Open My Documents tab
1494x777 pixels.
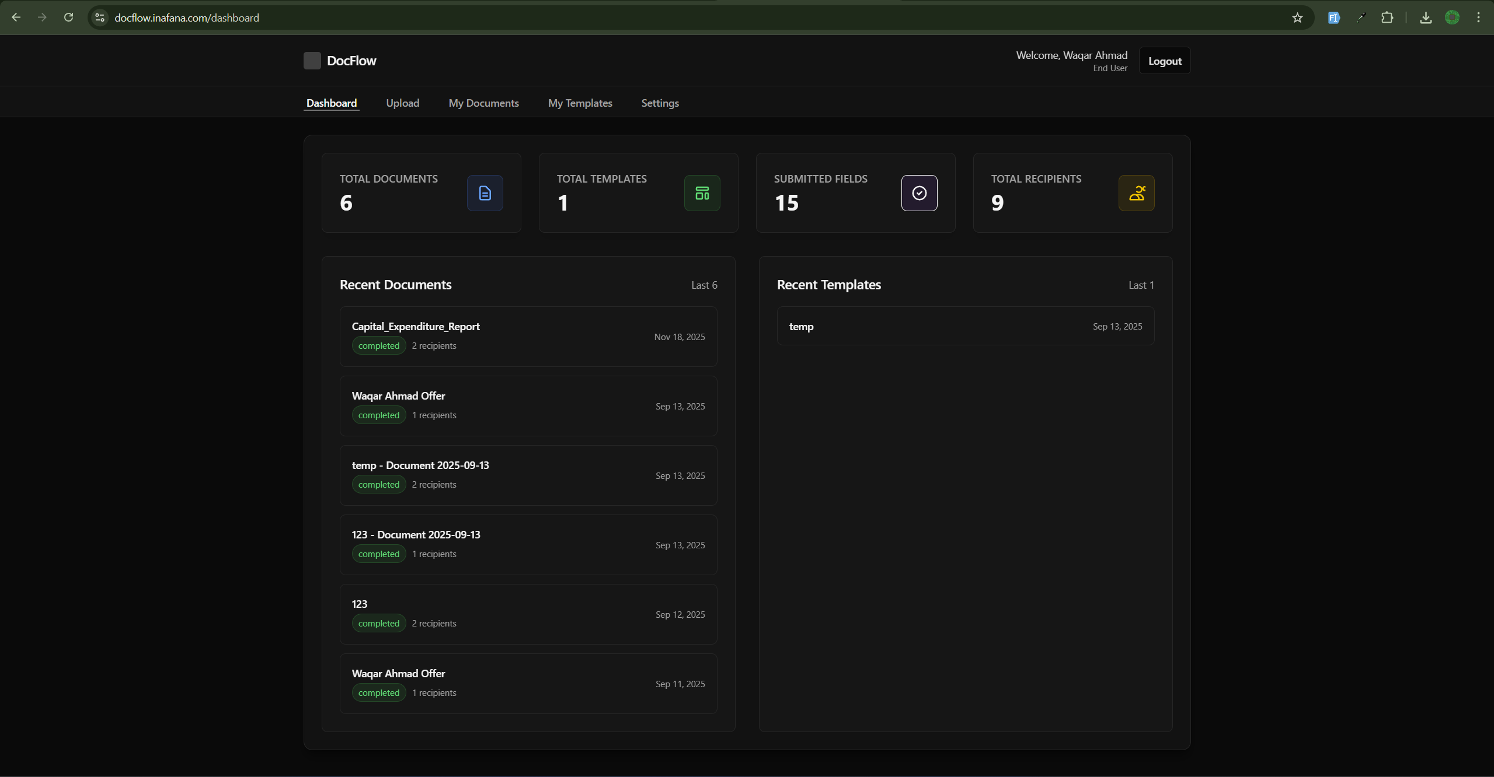click(483, 103)
